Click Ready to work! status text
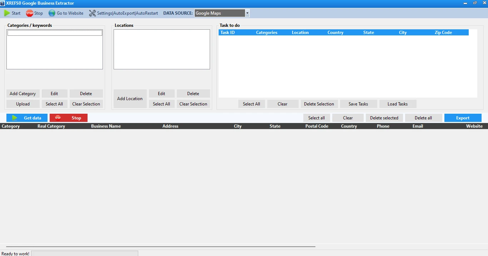Screen dimensions: 488x256 click(15, 253)
